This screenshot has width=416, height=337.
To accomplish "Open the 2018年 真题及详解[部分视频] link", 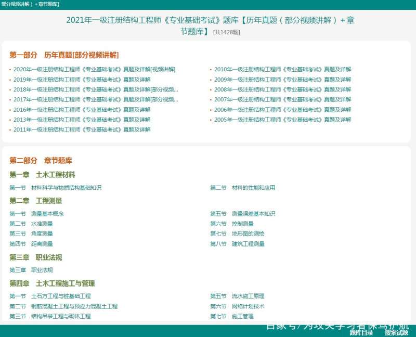I will pos(95,89).
